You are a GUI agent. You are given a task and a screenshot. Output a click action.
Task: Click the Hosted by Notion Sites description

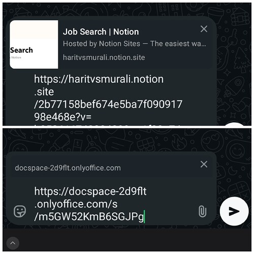pos(135,44)
